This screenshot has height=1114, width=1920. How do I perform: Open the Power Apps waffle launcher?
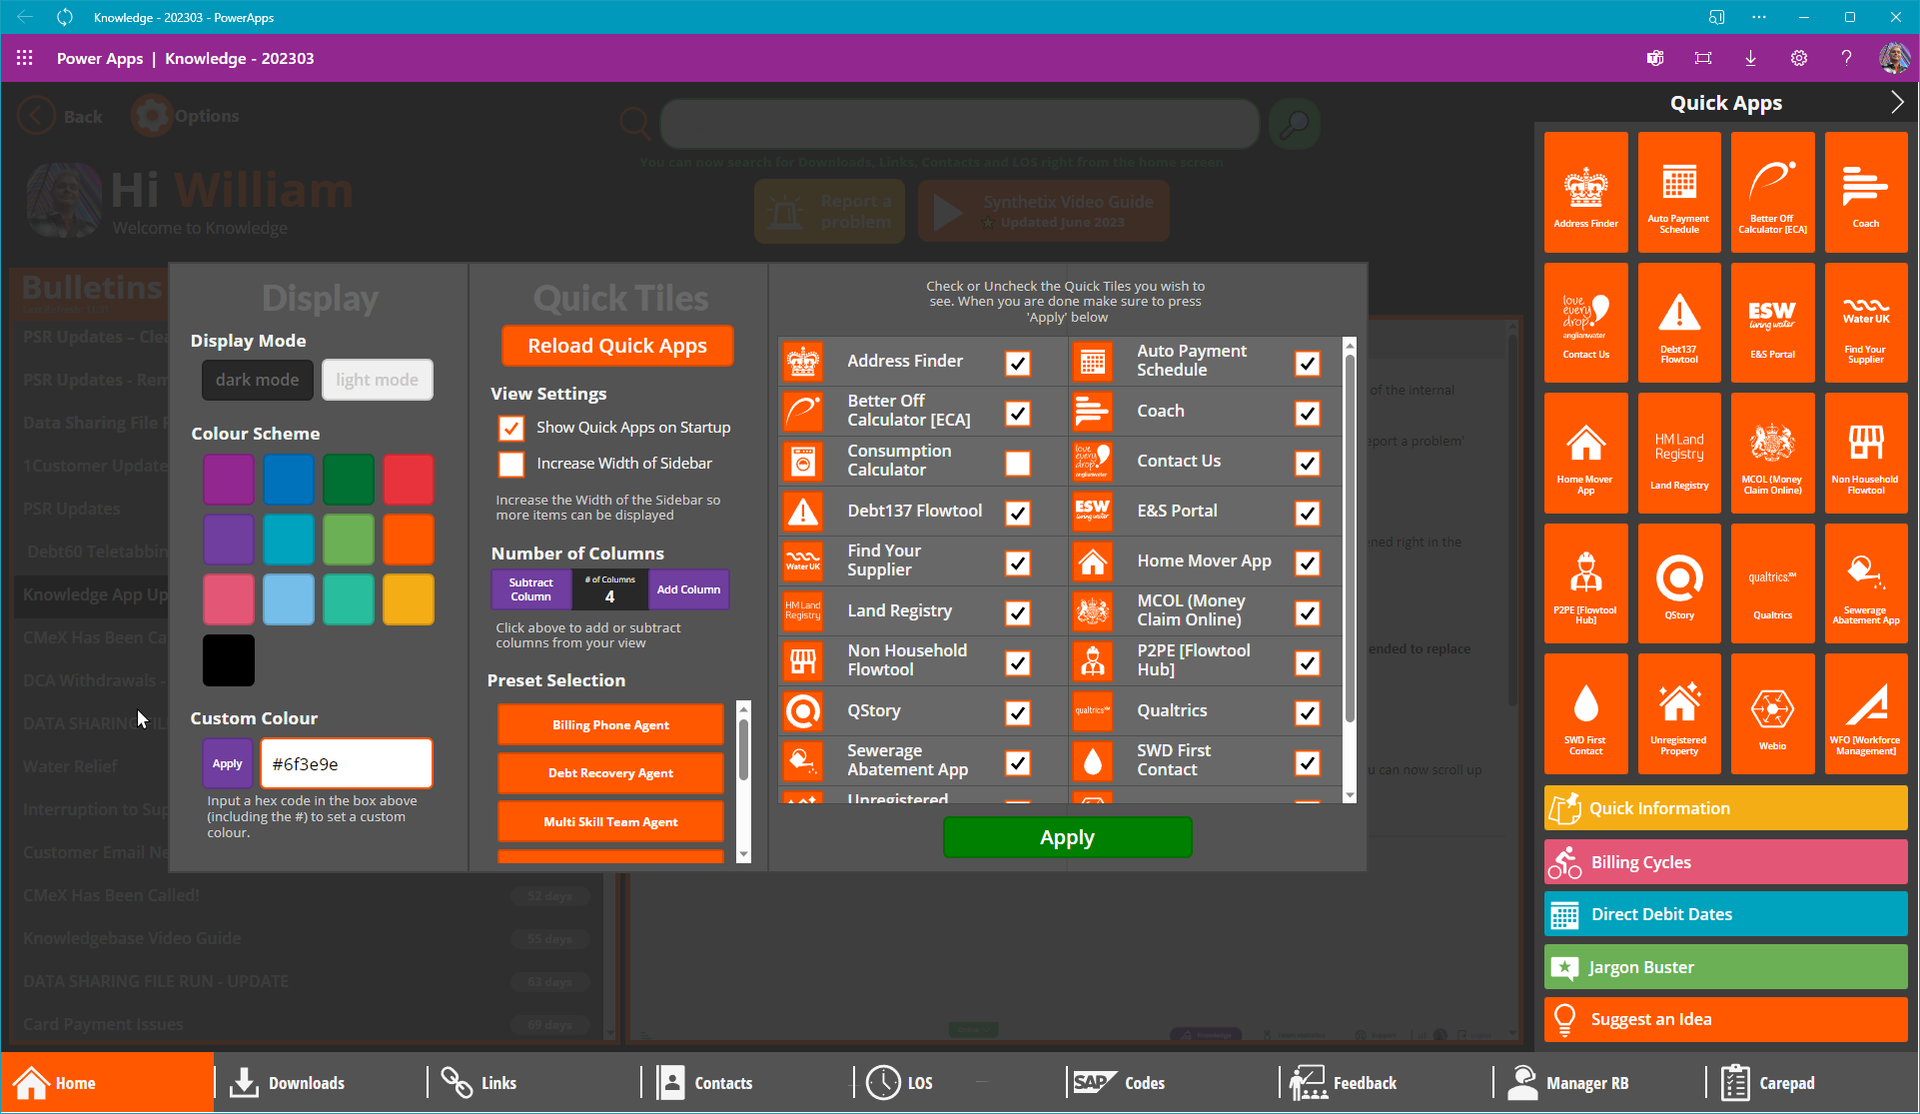coord(25,58)
